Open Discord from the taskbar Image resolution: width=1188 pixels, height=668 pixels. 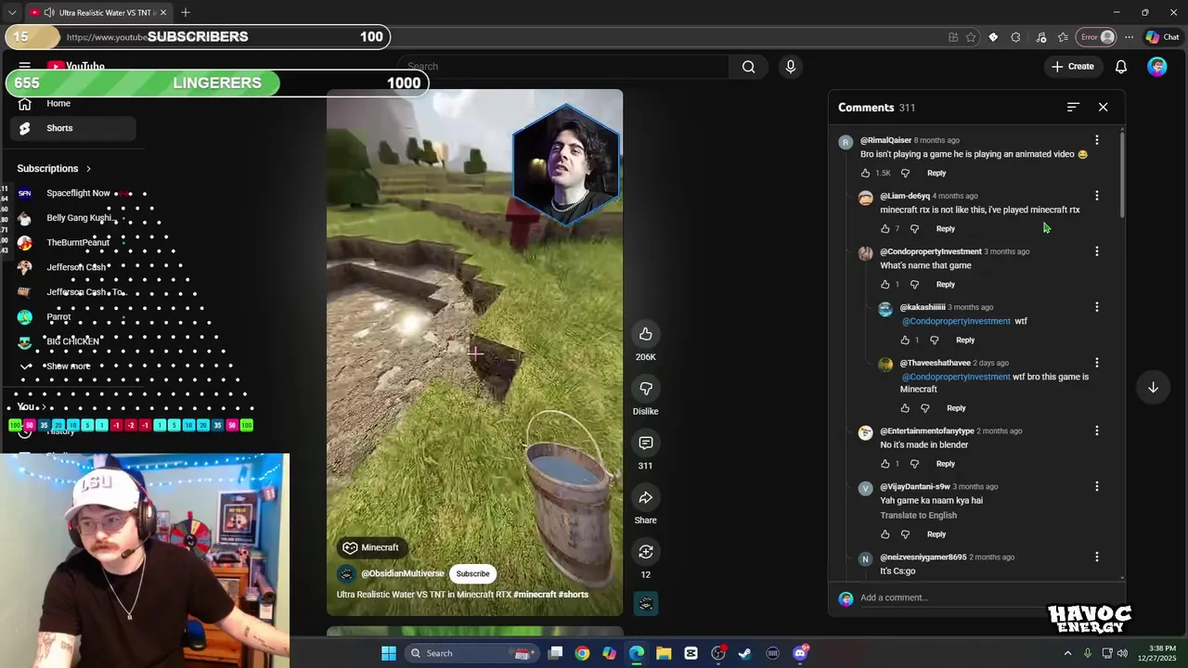coord(800,653)
